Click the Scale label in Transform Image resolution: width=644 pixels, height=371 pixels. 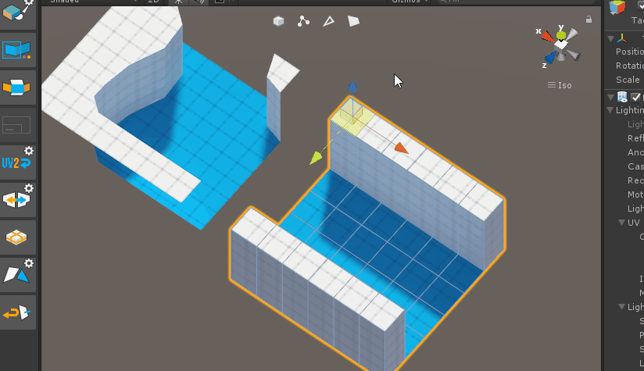click(x=628, y=80)
